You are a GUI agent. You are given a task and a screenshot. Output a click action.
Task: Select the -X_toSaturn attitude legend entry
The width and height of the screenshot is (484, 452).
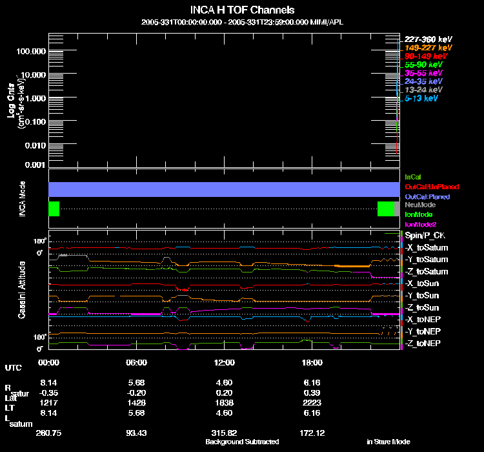427,247
